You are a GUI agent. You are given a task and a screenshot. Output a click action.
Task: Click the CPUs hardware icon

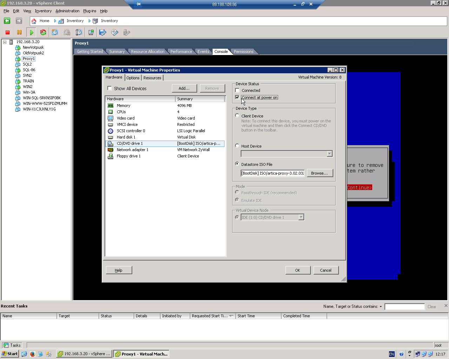pyautogui.click(x=110, y=112)
